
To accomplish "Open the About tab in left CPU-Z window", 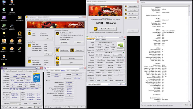I will click(x=34, y=71).
